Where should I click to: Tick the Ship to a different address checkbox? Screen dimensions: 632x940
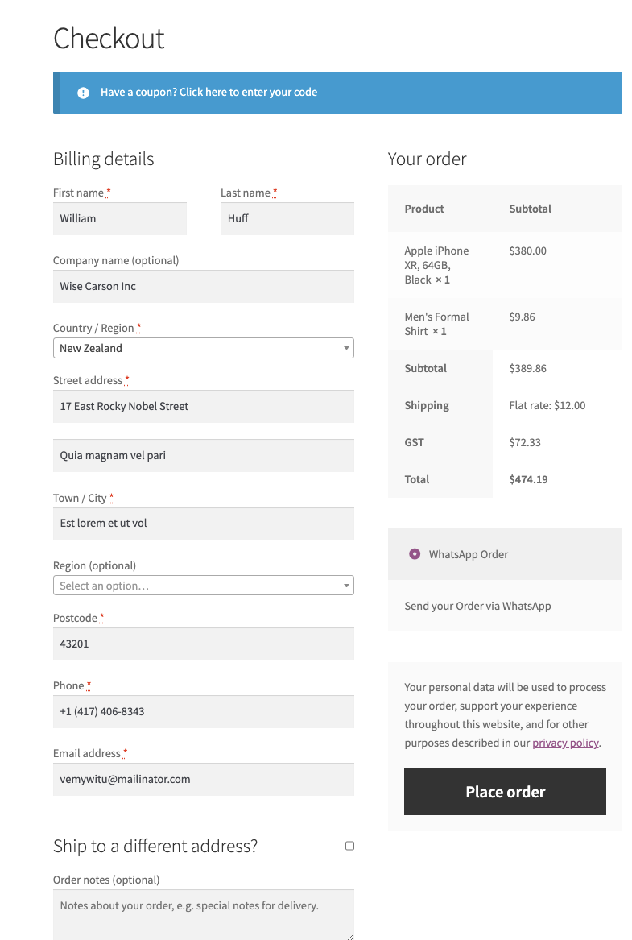tap(350, 846)
